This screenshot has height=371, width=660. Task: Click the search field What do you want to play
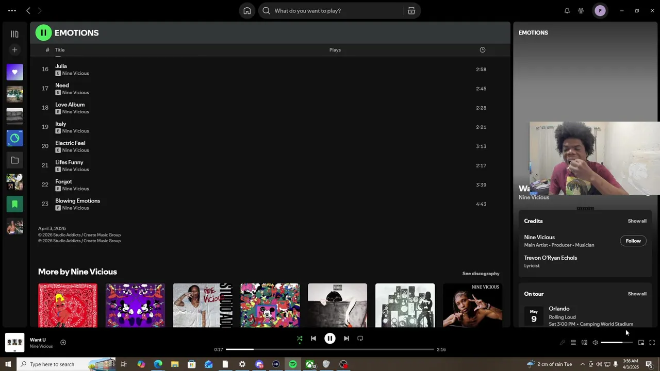coord(330,11)
